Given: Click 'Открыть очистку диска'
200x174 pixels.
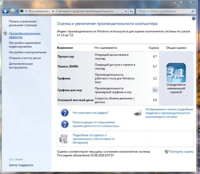Looking at the screenshot, I should [25, 58].
